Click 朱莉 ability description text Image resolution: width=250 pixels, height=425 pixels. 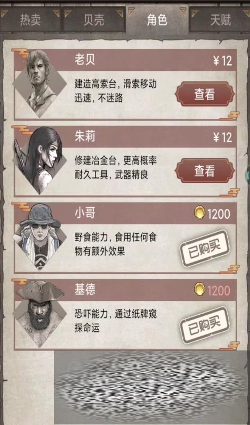(x=115, y=168)
